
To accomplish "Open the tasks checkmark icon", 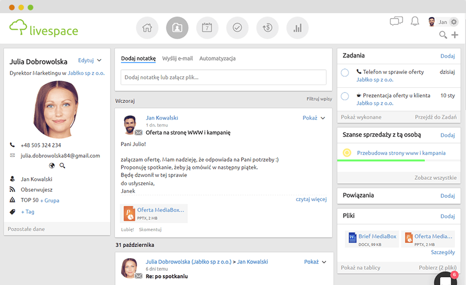I will [237, 28].
